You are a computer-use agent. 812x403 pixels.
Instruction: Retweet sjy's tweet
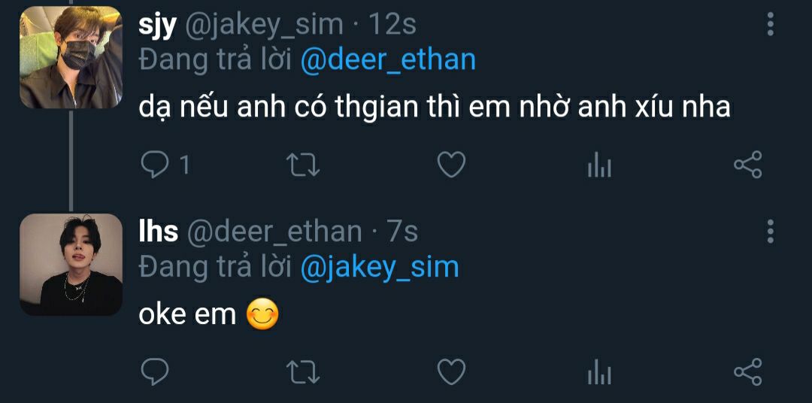[304, 165]
